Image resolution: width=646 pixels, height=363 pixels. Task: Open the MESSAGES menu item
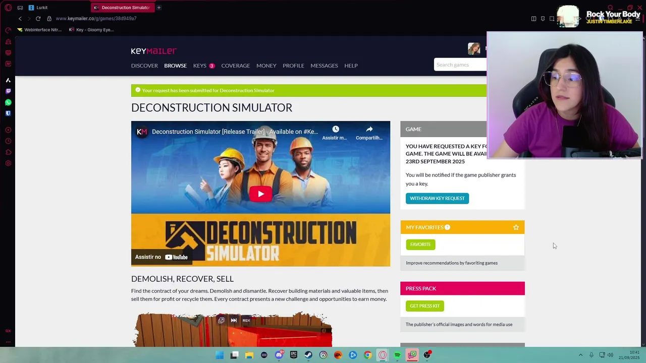(324, 66)
